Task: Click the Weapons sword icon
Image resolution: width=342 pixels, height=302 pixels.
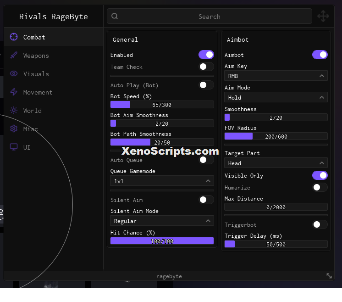Action: click(x=14, y=55)
